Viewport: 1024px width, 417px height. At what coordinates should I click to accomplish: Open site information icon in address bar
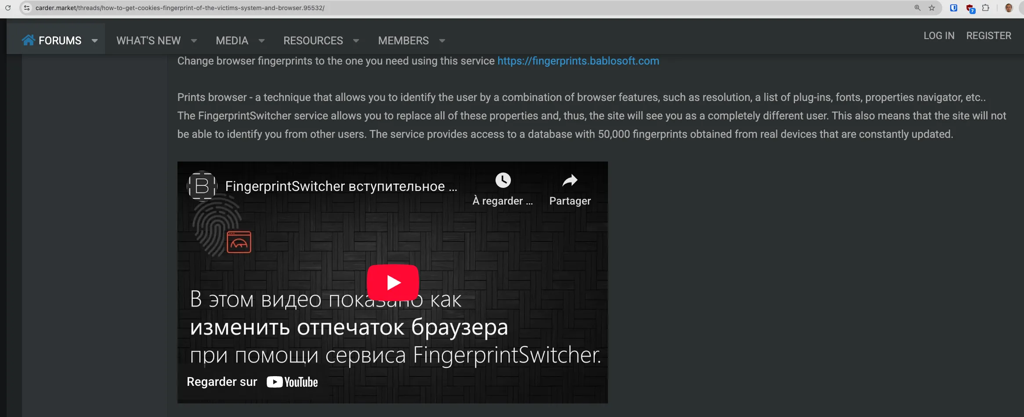coord(27,8)
